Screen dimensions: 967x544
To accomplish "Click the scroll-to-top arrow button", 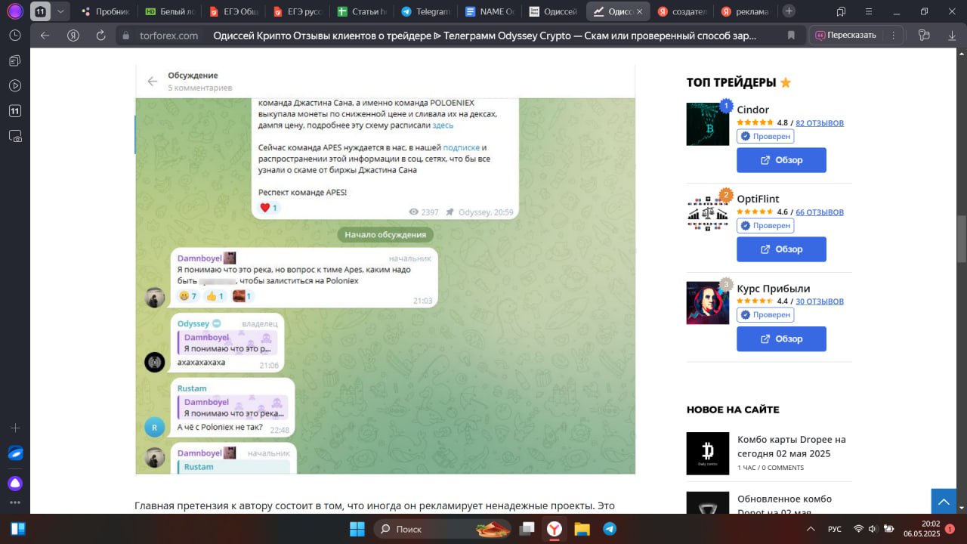I will (x=944, y=501).
